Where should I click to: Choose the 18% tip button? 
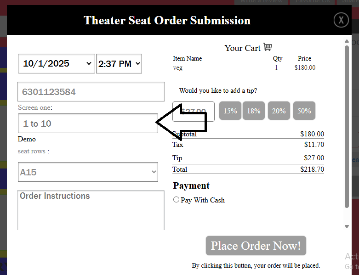tap(254, 111)
